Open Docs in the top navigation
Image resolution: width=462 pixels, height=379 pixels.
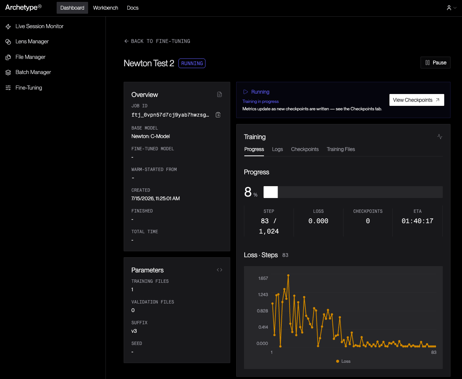(x=133, y=8)
